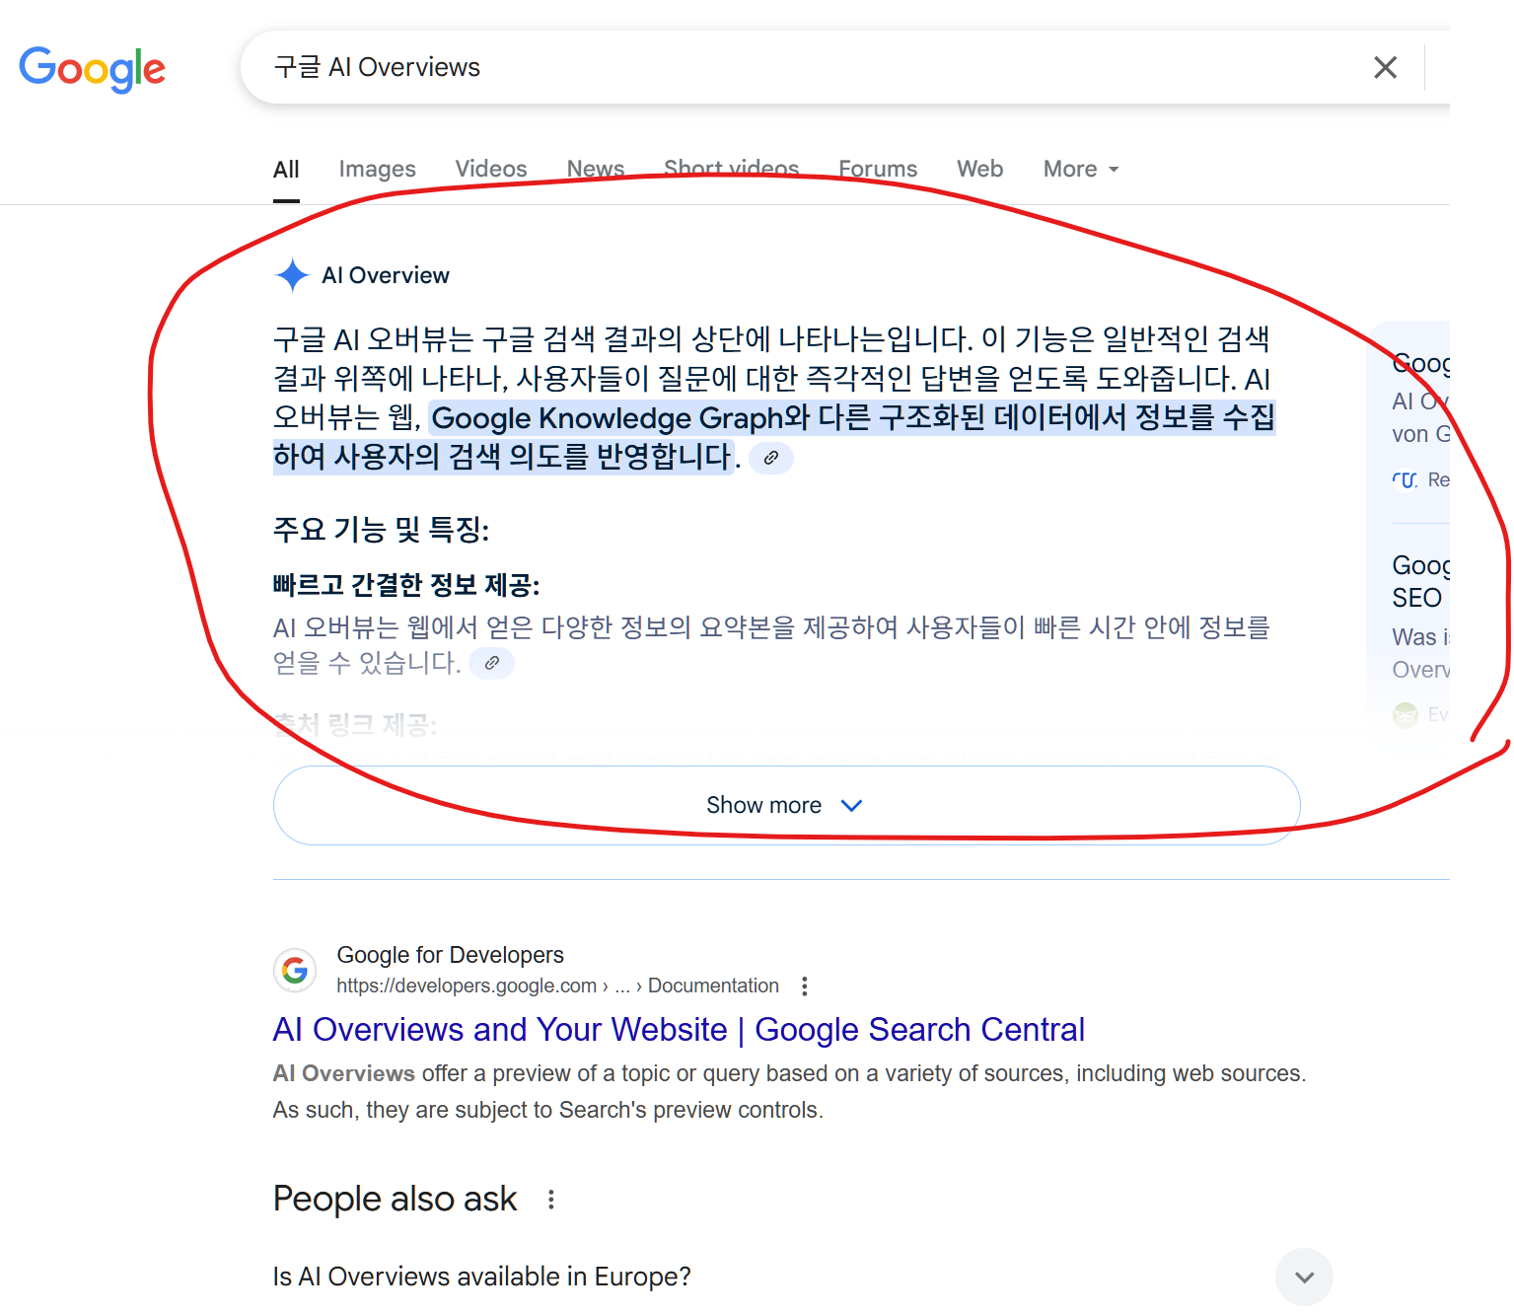Open the More dropdown

1081,170
